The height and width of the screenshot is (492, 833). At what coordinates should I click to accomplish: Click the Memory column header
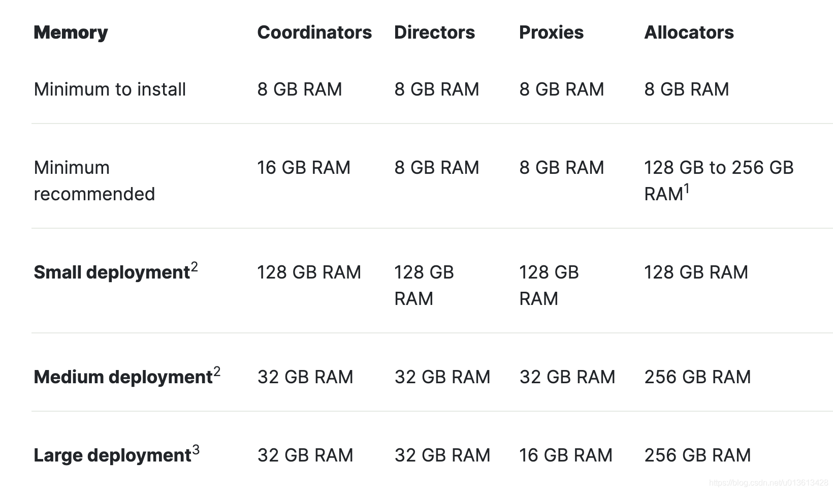click(71, 33)
